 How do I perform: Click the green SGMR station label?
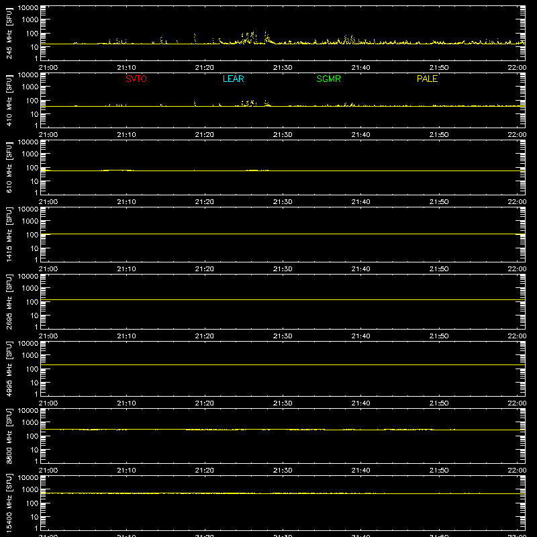(x=328, y=79)
